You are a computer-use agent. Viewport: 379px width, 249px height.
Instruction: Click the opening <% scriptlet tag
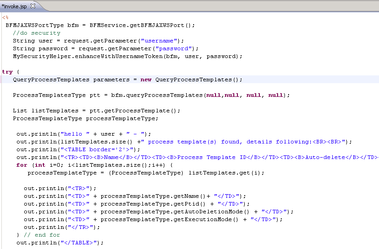(5, 17)
